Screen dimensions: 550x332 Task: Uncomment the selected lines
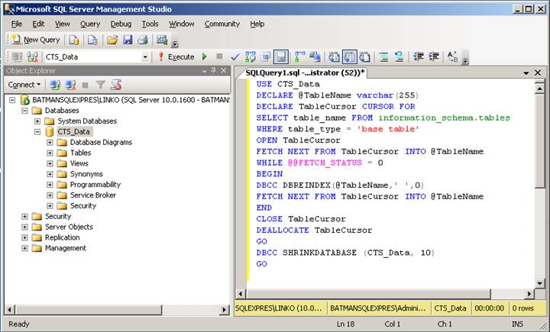pos(400,56)
